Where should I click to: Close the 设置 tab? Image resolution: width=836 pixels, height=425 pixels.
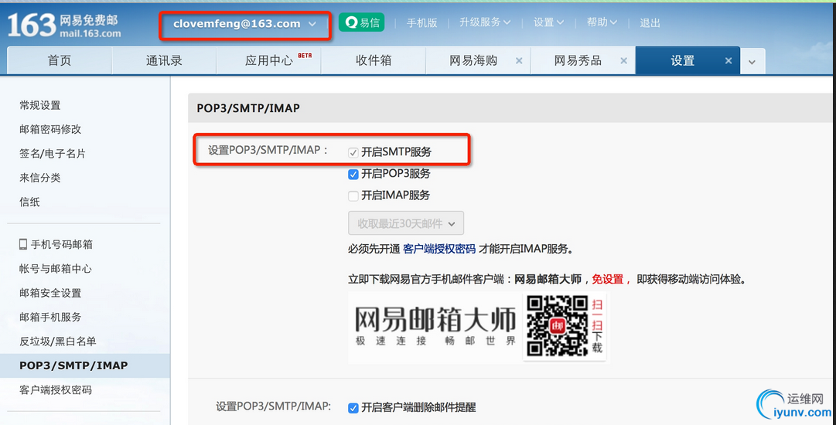(729, 61)
